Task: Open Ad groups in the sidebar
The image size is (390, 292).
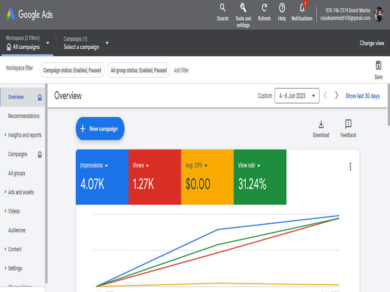Action: point(17,173)
